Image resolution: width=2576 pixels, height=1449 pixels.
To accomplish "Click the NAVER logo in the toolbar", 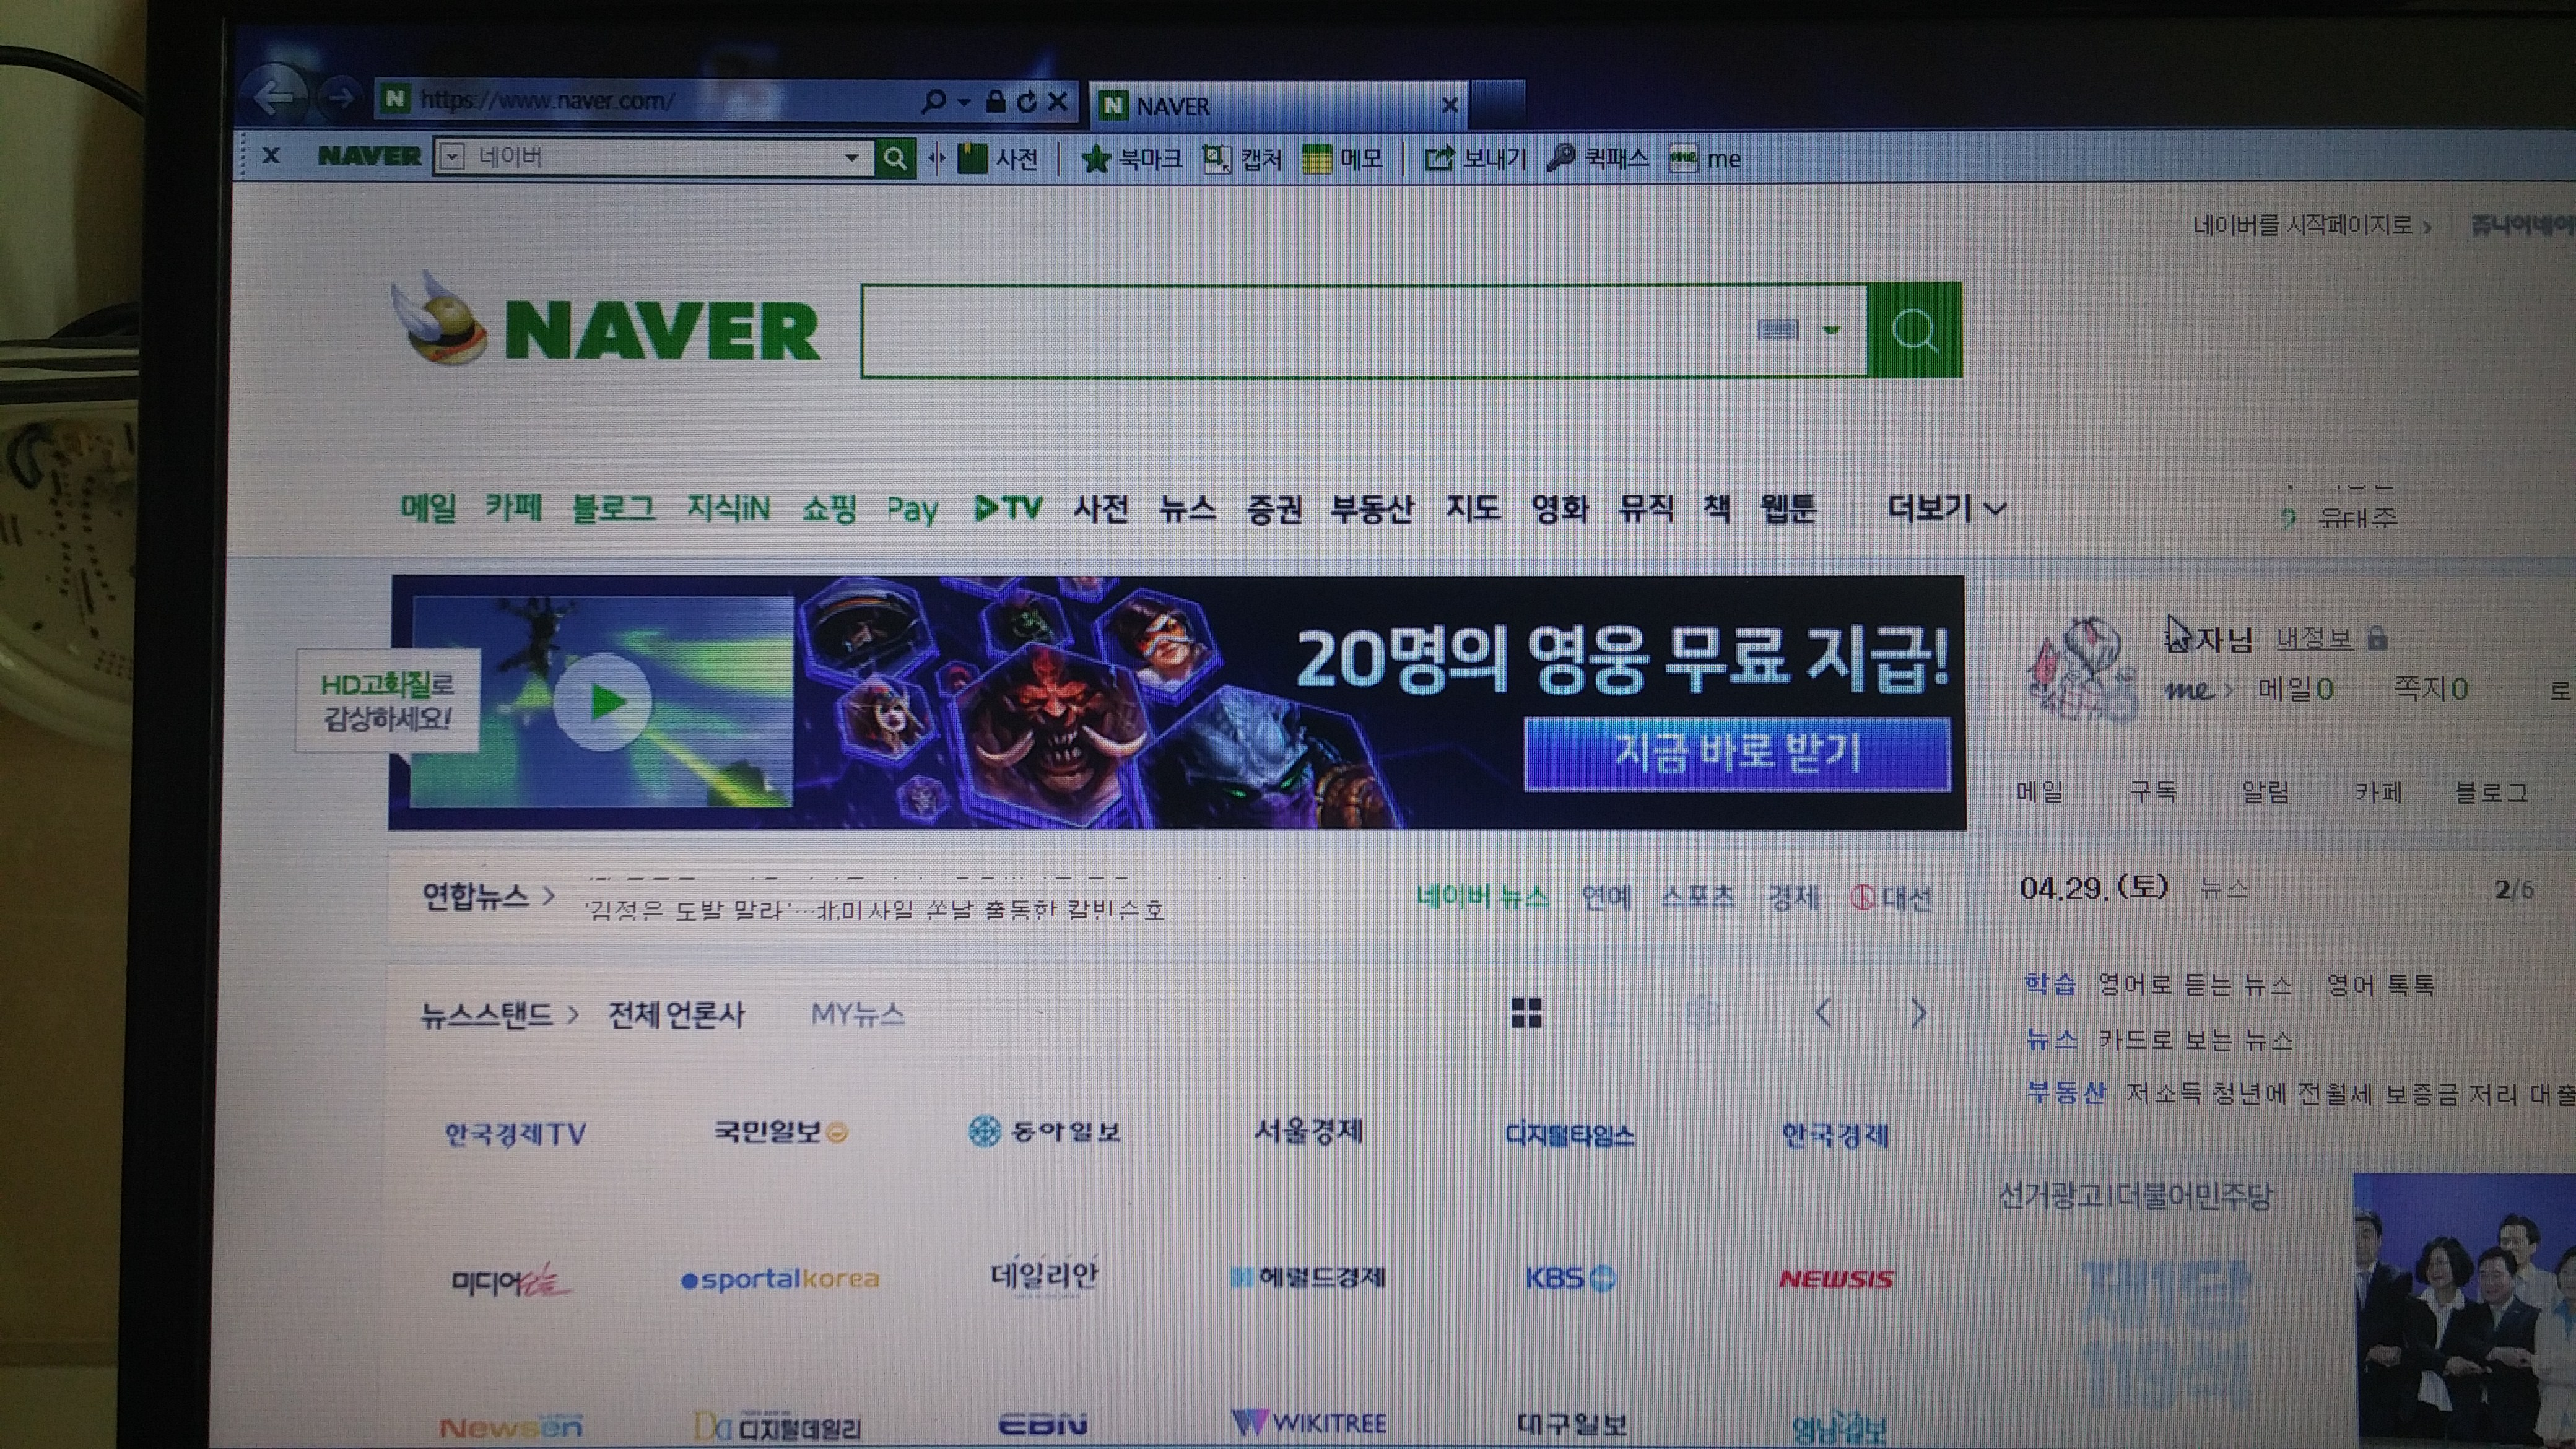I will (369, 156).
